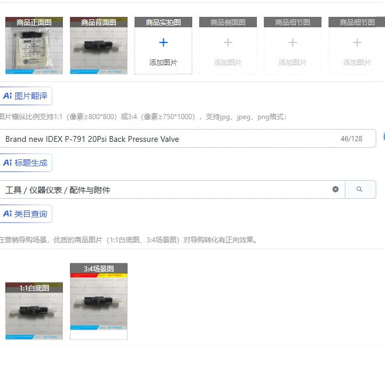Select the 3:4场景图 thumbnail
The image size is (385, 372).
point(98,302)
